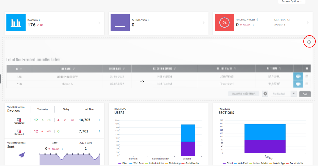Click info icon in Web Notifications Sent
The height and width of the screenshot is (166, 318).
point(62,149)
